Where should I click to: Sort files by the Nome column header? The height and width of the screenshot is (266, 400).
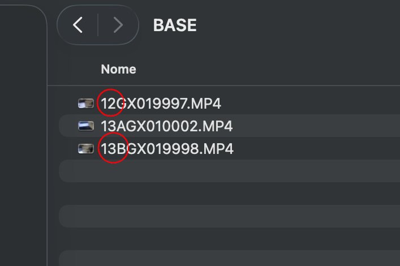pyautogui.click(x=118, y=70)
